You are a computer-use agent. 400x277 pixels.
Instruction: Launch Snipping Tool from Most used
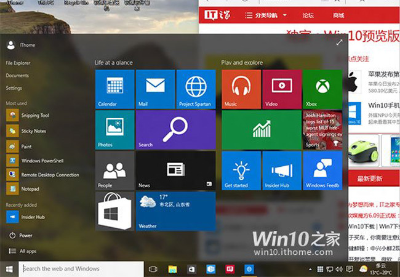click(28, 115)
